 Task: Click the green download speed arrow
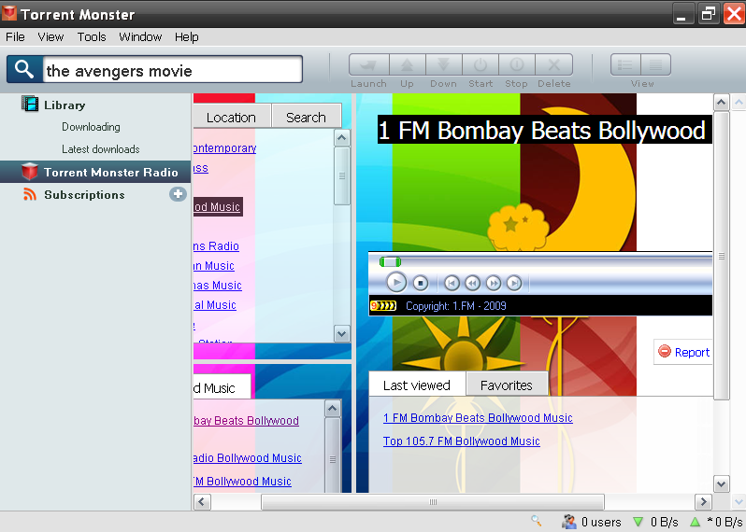point(638,522)
